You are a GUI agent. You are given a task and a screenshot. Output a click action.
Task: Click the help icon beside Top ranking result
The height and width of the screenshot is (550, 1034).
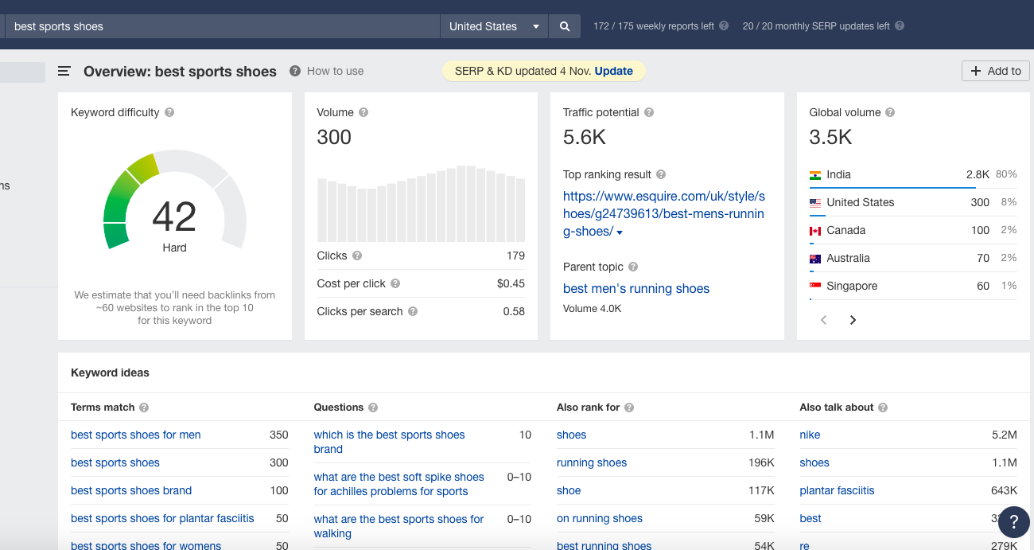[x=661, y=175]
